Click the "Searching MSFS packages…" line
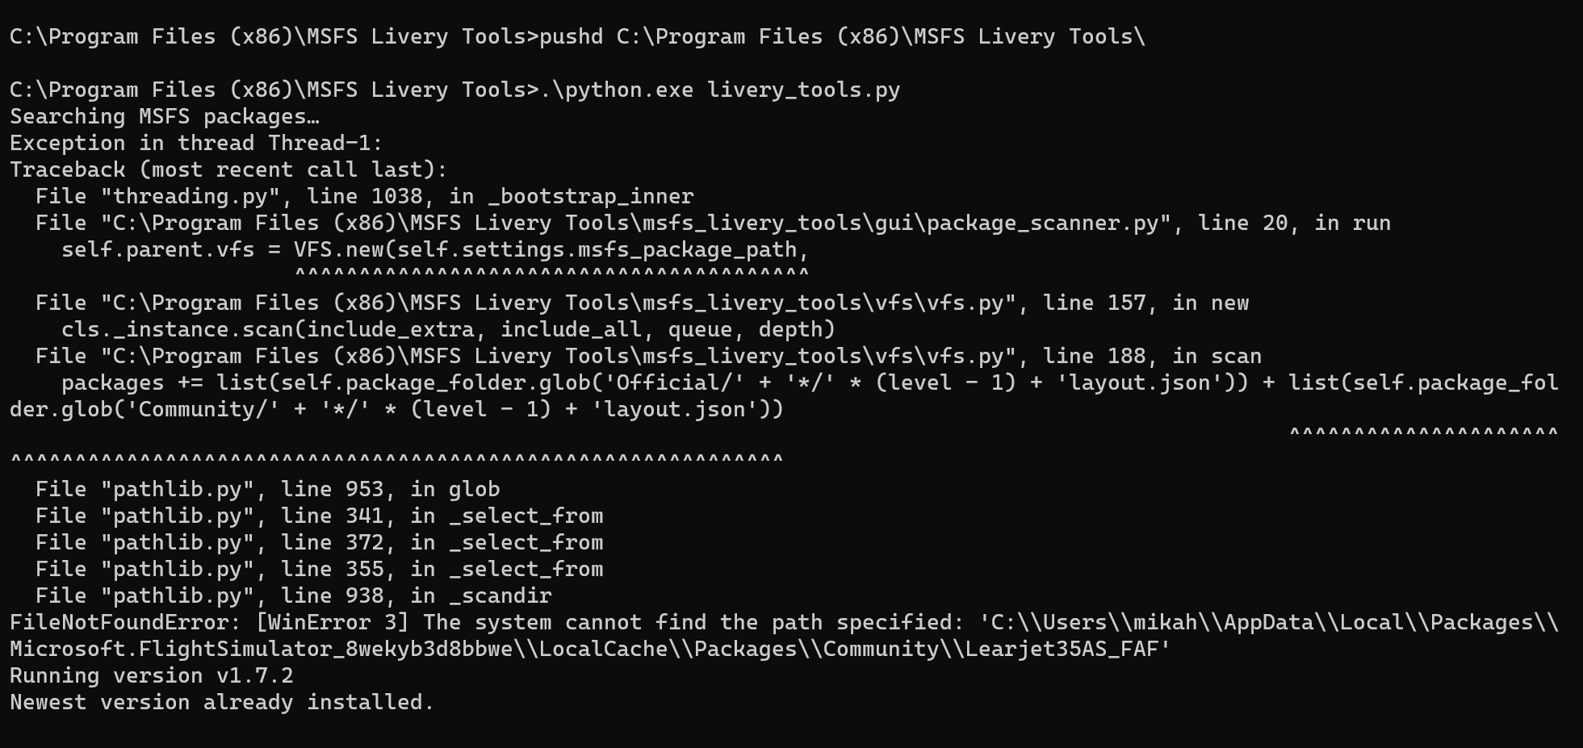This screenshot has height=748, width=1583. [x=165, y=116]
